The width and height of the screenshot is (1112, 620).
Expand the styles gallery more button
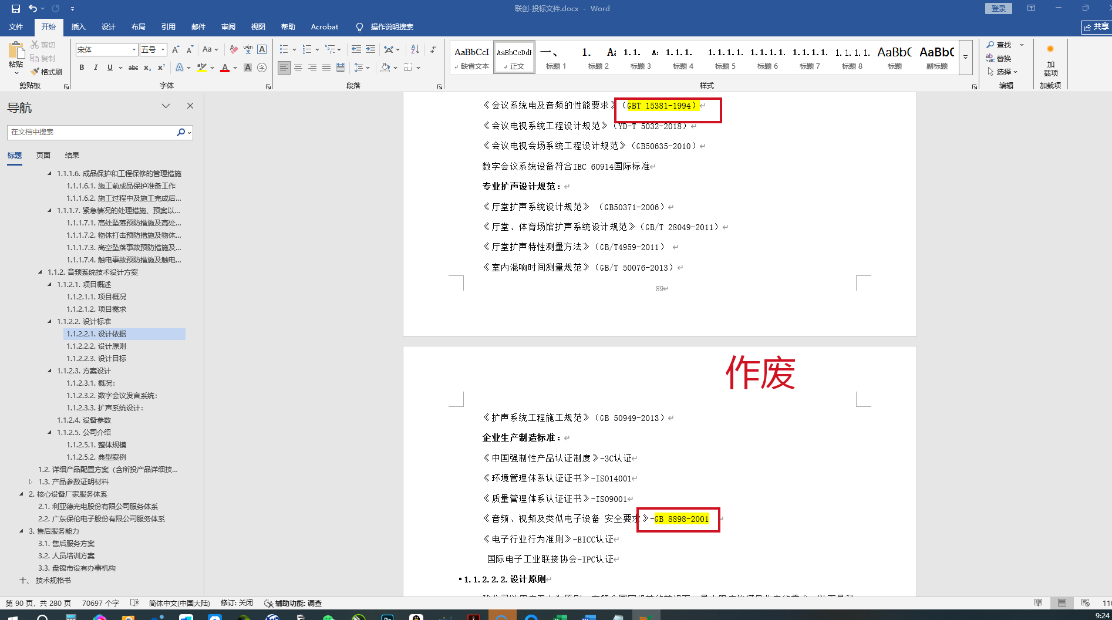(x=966, y=58)
